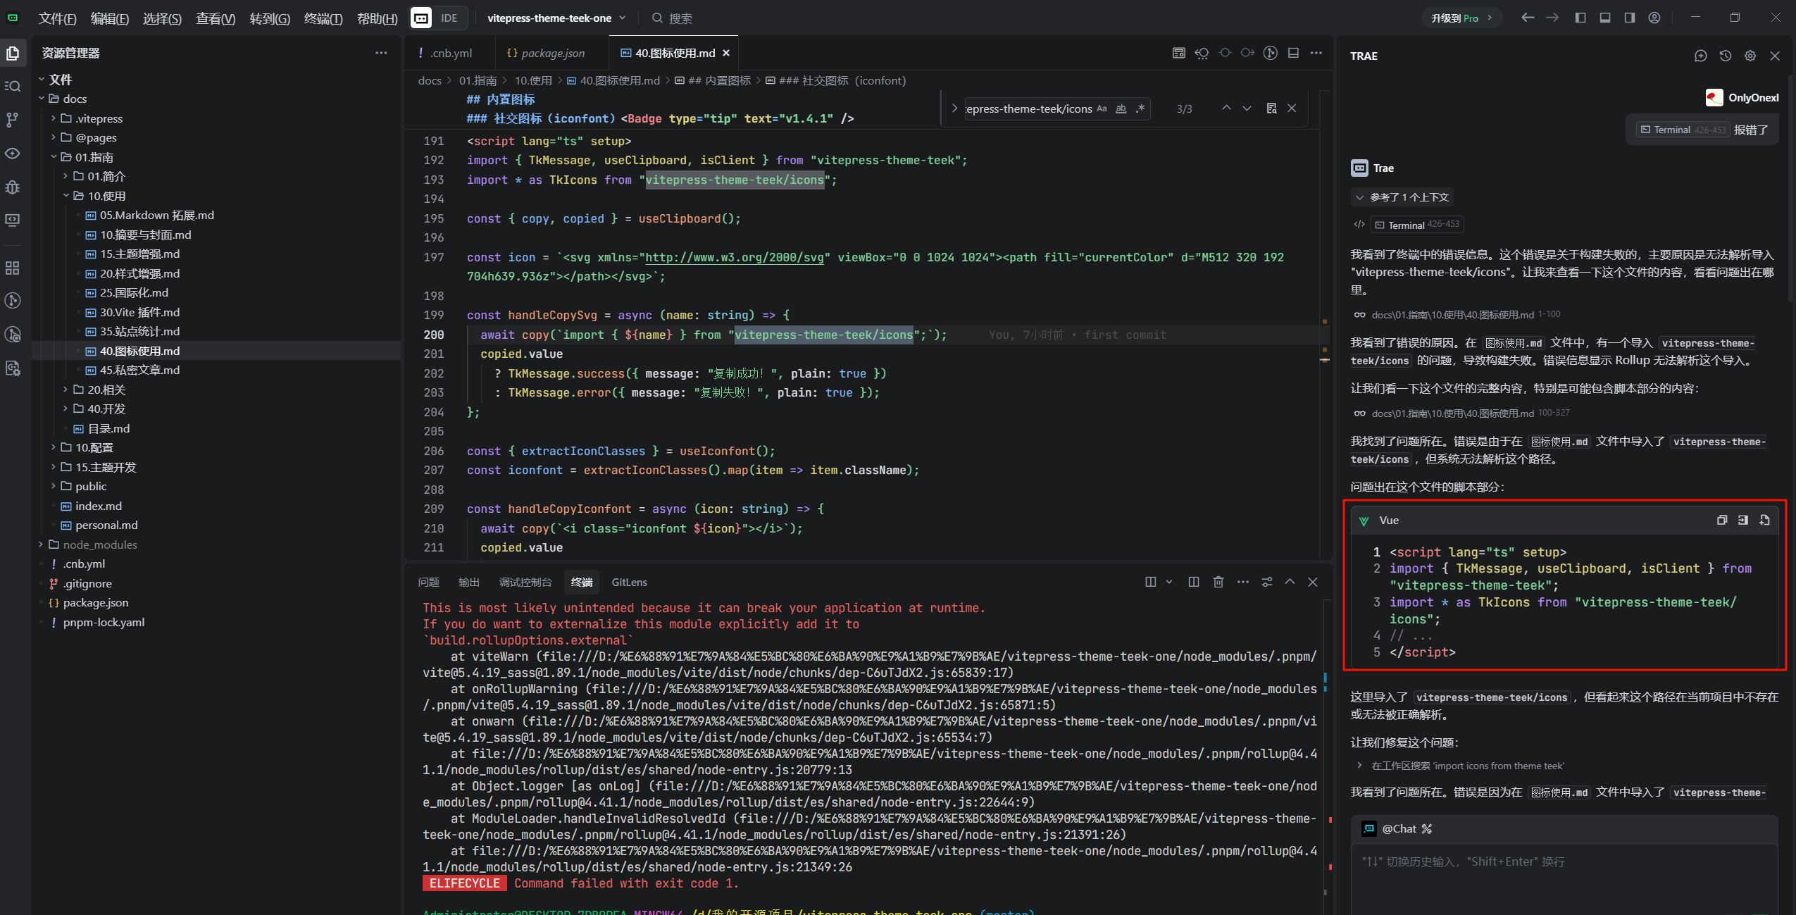The height and width of the screenshot is (915, 1796).
Task: Click the 升级到 Pro button
Action: tap(1461, 18)
